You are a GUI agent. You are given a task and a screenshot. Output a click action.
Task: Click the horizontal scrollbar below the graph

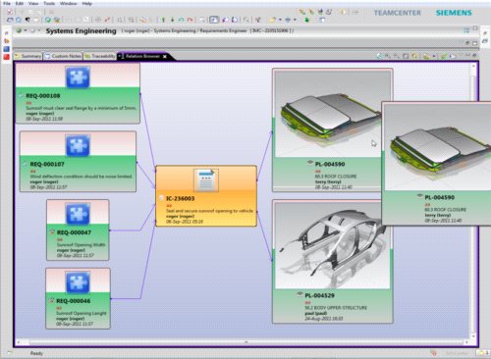(x=245, y=342)
